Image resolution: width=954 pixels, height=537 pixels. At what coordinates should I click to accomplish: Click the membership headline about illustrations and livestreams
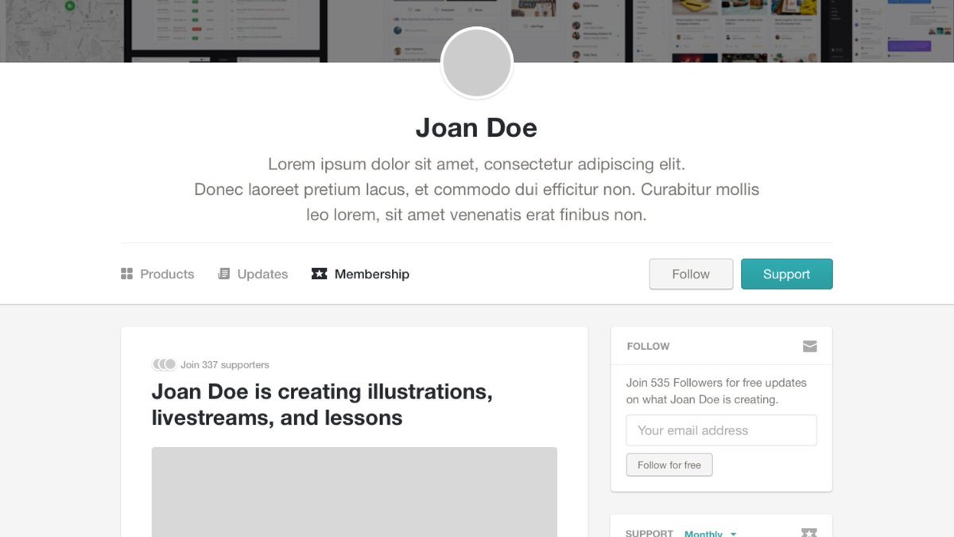point(322,404)
